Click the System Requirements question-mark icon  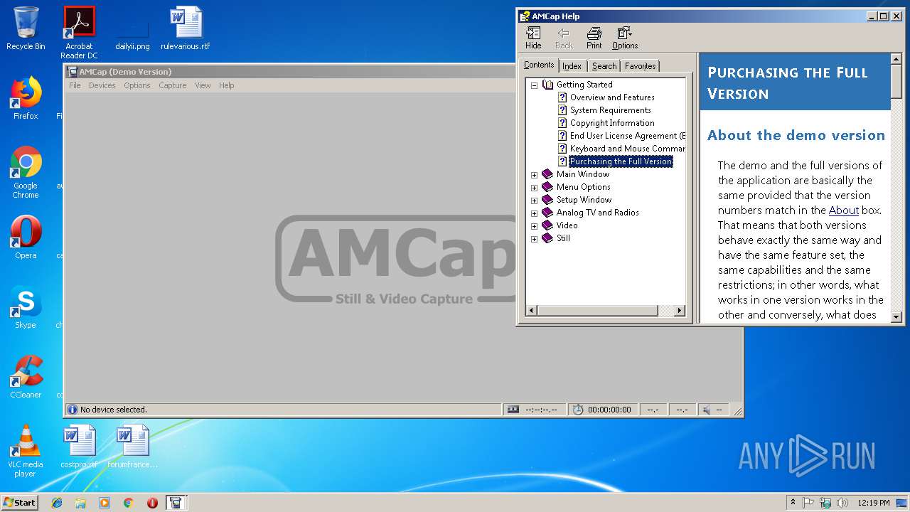562,110
